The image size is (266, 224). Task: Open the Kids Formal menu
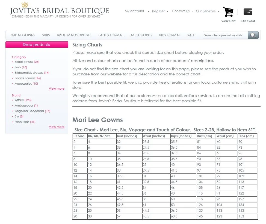pos(170,35)
